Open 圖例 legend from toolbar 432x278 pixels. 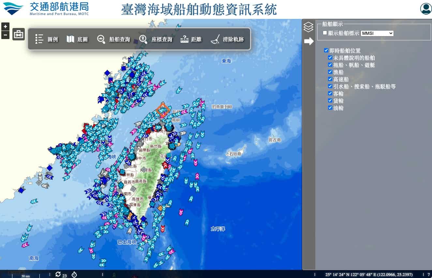47,39
